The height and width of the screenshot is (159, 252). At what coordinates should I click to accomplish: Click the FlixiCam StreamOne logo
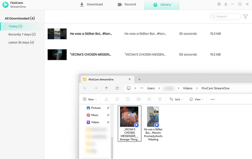(x=5, y=5)
